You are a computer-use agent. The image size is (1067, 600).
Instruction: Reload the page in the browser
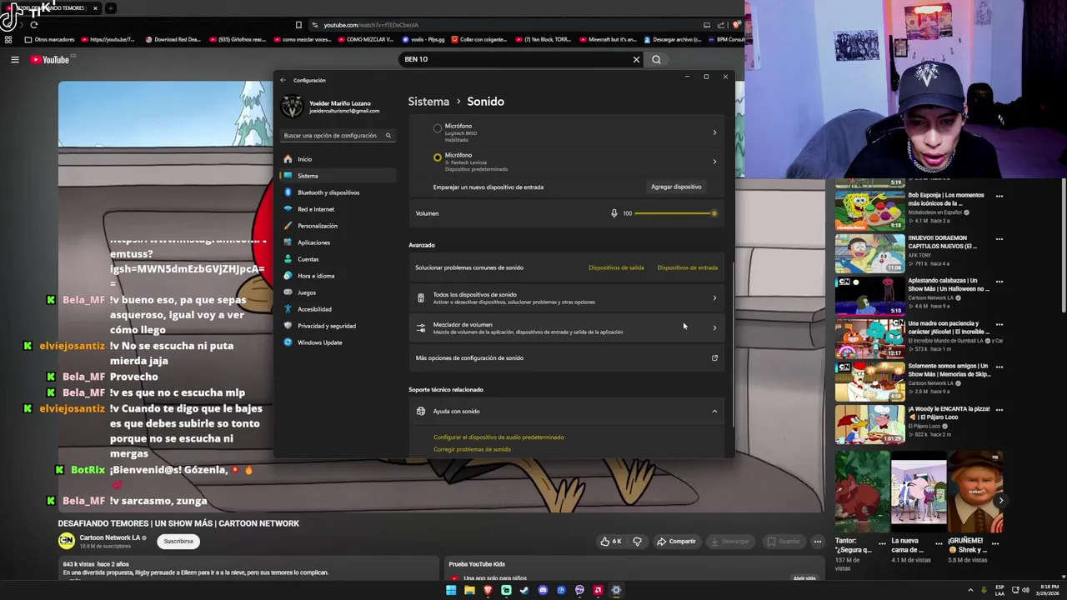point(33,25)
